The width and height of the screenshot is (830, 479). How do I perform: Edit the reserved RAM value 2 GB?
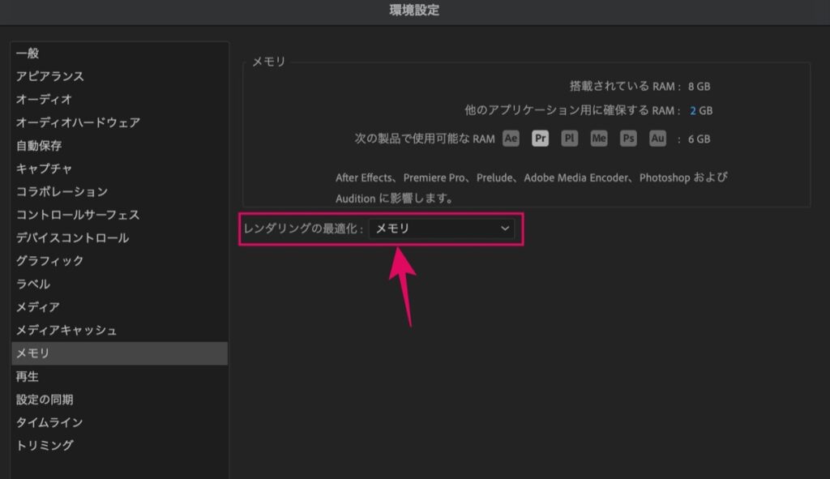click(693, 110)
